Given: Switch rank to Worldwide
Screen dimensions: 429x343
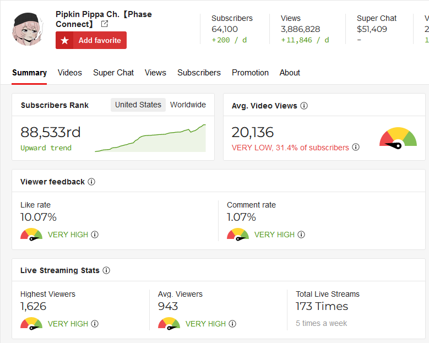Looking at the screenshot, I should (188, 105).
